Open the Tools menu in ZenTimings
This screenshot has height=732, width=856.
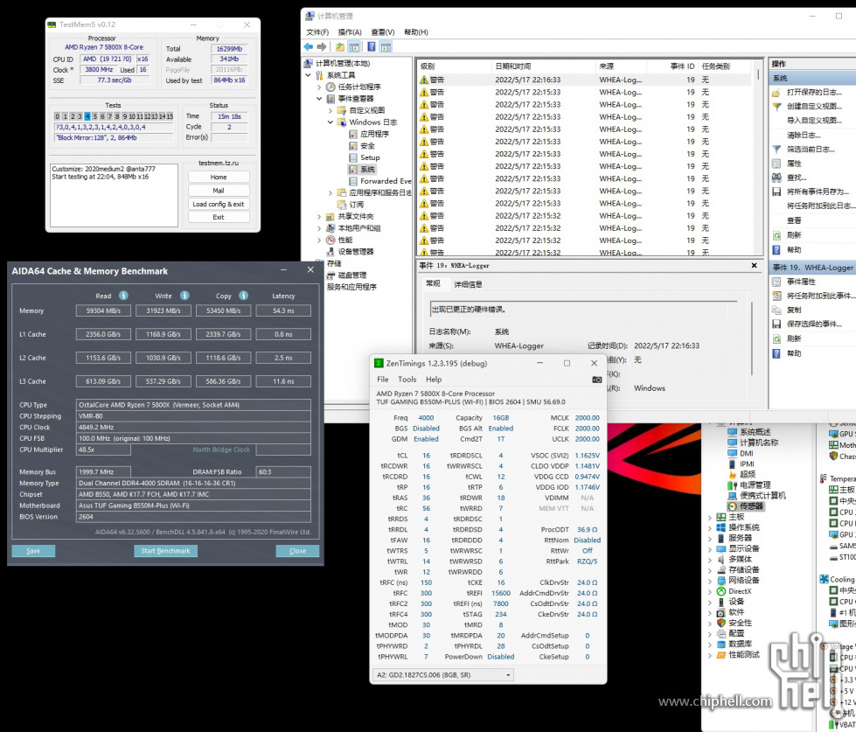pyautogui.click(x=407, y=380)
